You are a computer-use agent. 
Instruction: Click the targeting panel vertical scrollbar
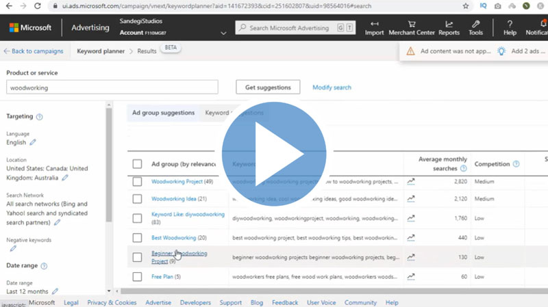pyautogui.click(x=109, y=165)
